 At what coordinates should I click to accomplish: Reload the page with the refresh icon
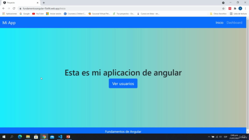pyautogui.click(x=14, y=9)
